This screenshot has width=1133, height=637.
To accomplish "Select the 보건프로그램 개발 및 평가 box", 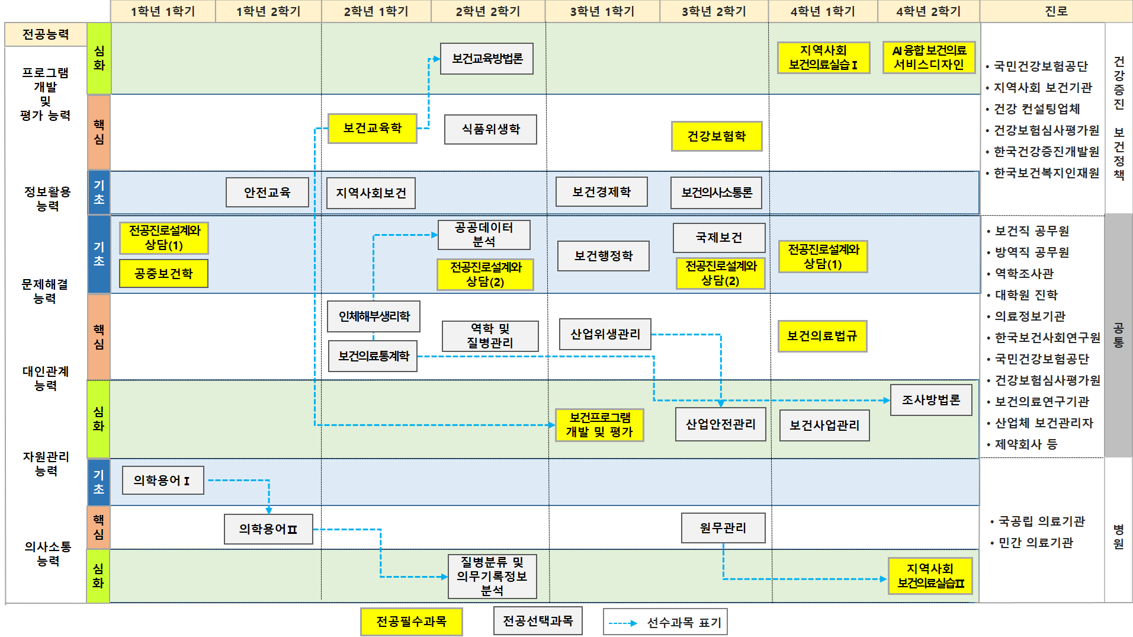I will (x=599, y=425).
